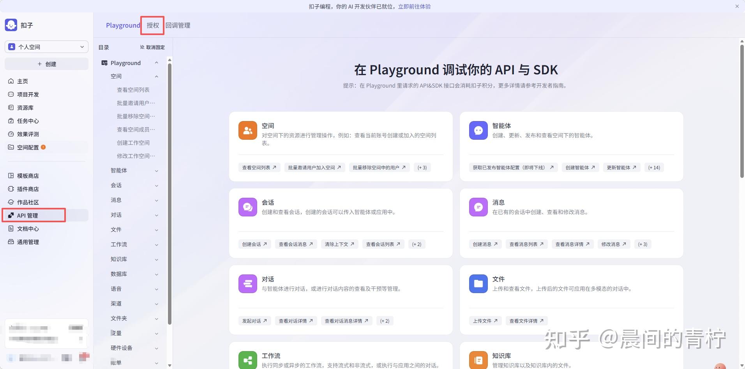Open 文档中心 sidebar icon
745x369 pixels.
point(11,229)
